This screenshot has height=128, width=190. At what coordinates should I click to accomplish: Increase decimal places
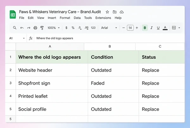click(86, 28)
